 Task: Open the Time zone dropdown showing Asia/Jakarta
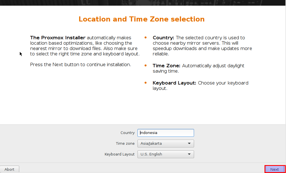point(165,144)
